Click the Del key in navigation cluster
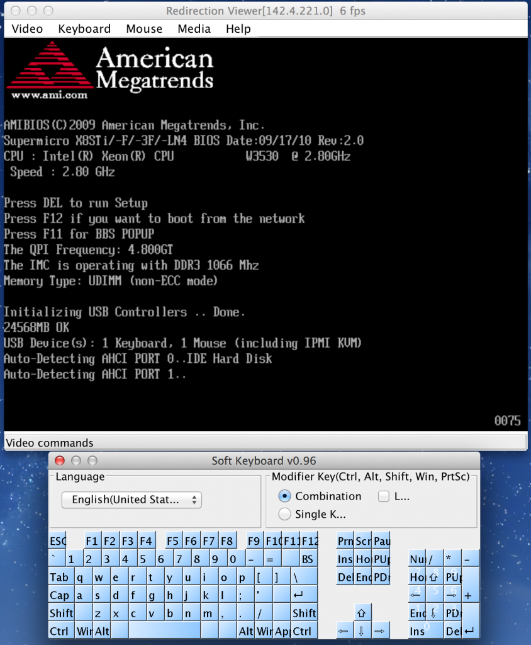Image resolution: width=531 pixels, height=645 pixels. pos(345,577)
